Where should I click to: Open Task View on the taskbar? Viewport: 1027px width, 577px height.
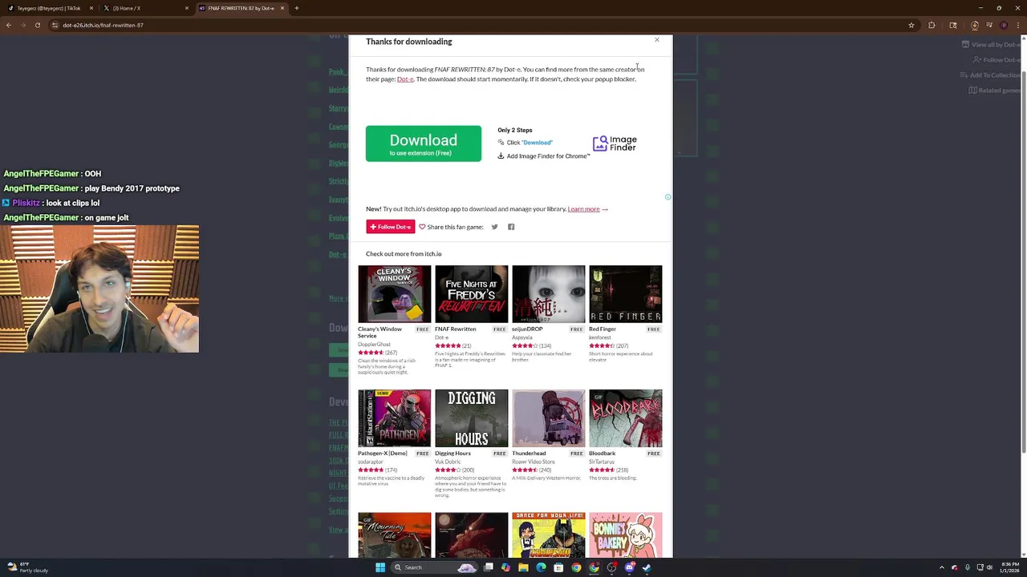click(488, 567)
